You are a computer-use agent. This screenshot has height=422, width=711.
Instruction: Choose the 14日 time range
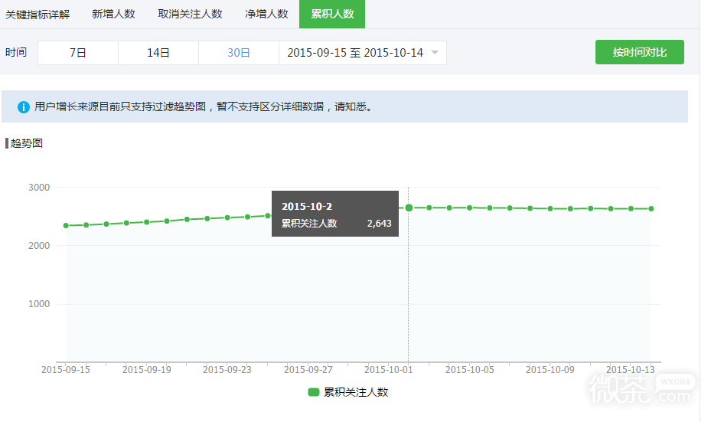click(x=158, y=53)
